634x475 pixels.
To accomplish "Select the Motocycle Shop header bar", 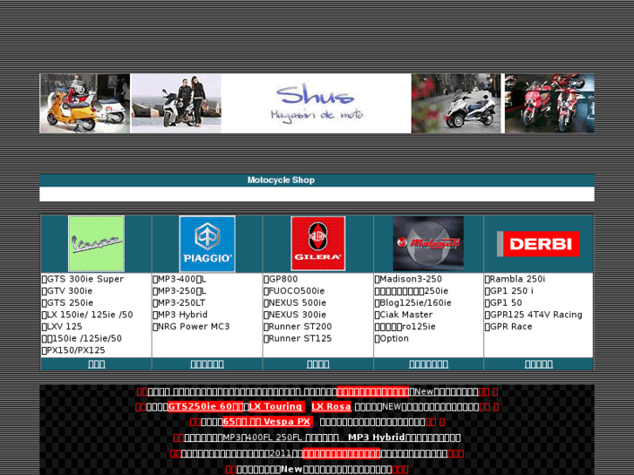I will (317, 180).
